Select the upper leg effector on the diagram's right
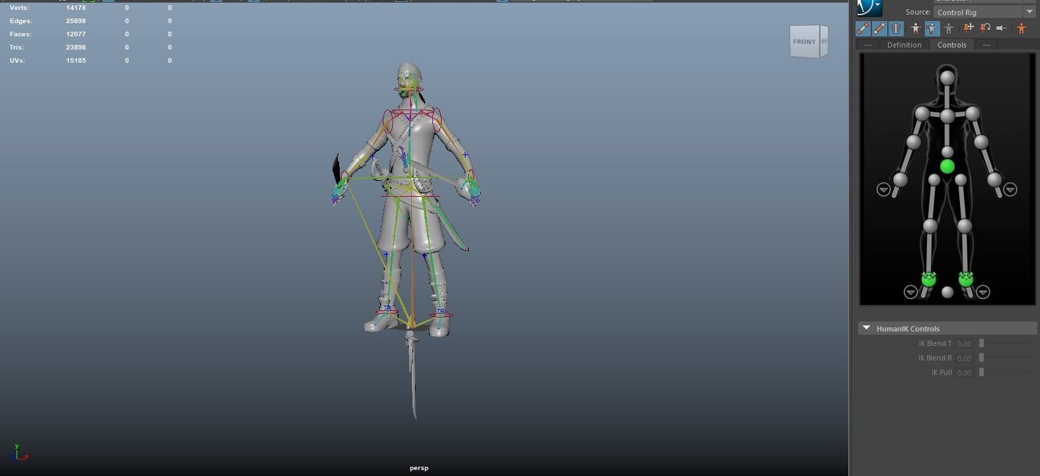1040x476 pixels. pos(961,180)
